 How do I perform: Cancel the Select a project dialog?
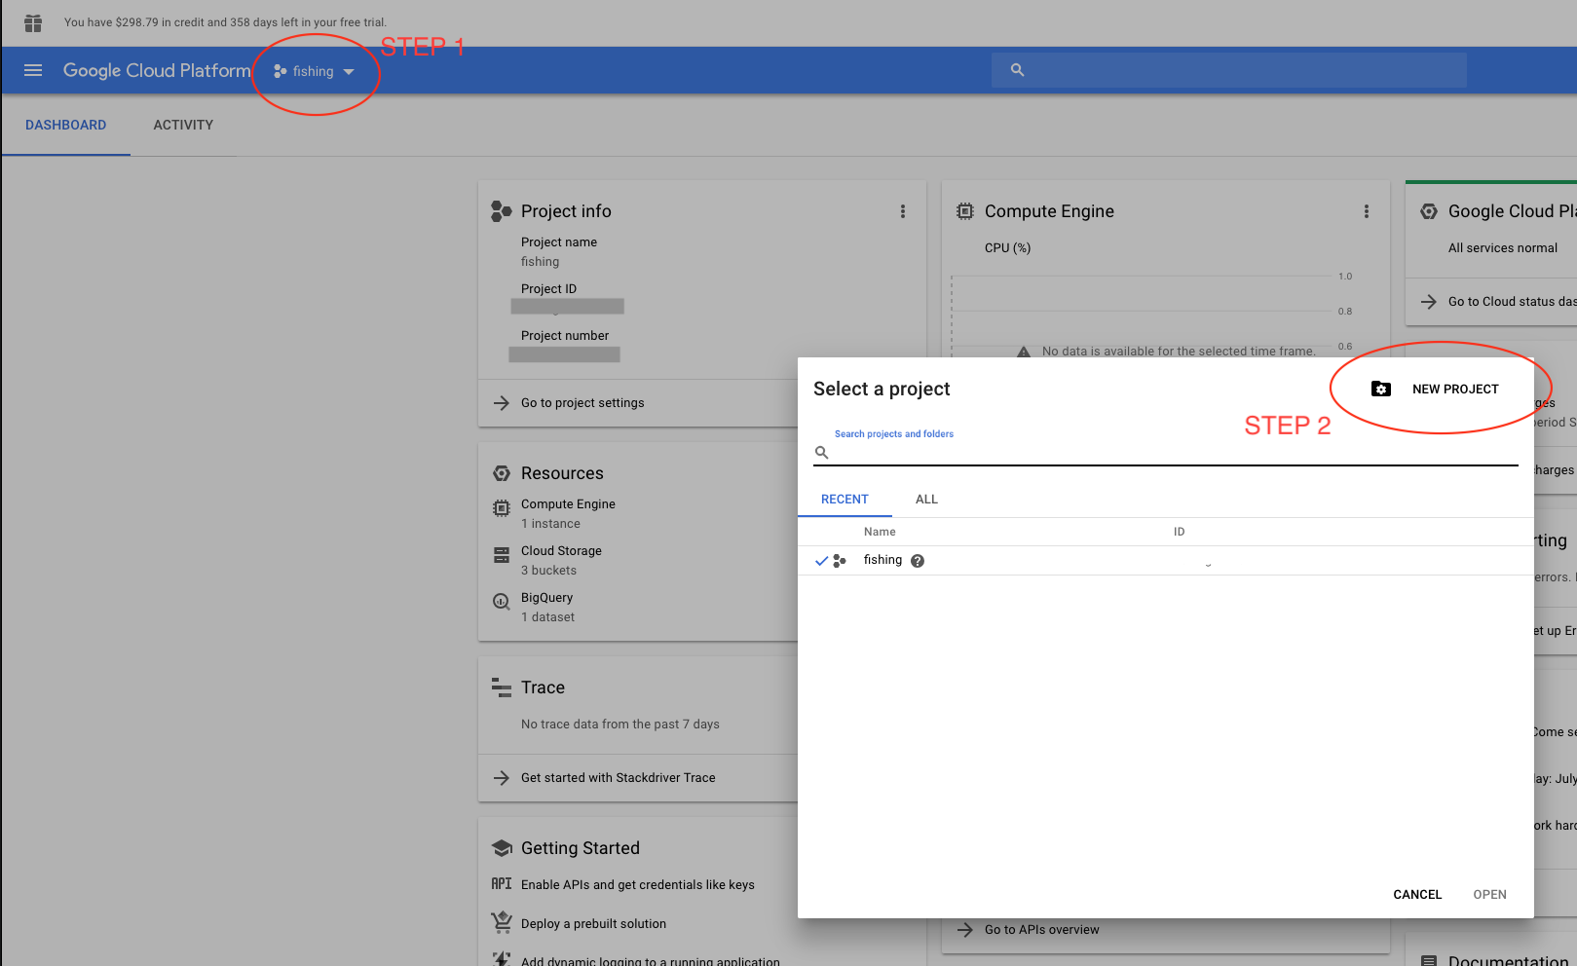click(x=1417, y=895)
